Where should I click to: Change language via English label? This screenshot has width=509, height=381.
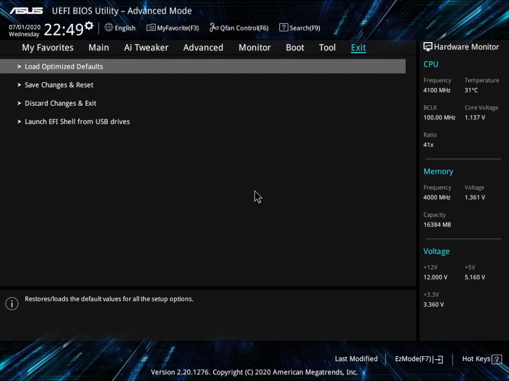125,28
